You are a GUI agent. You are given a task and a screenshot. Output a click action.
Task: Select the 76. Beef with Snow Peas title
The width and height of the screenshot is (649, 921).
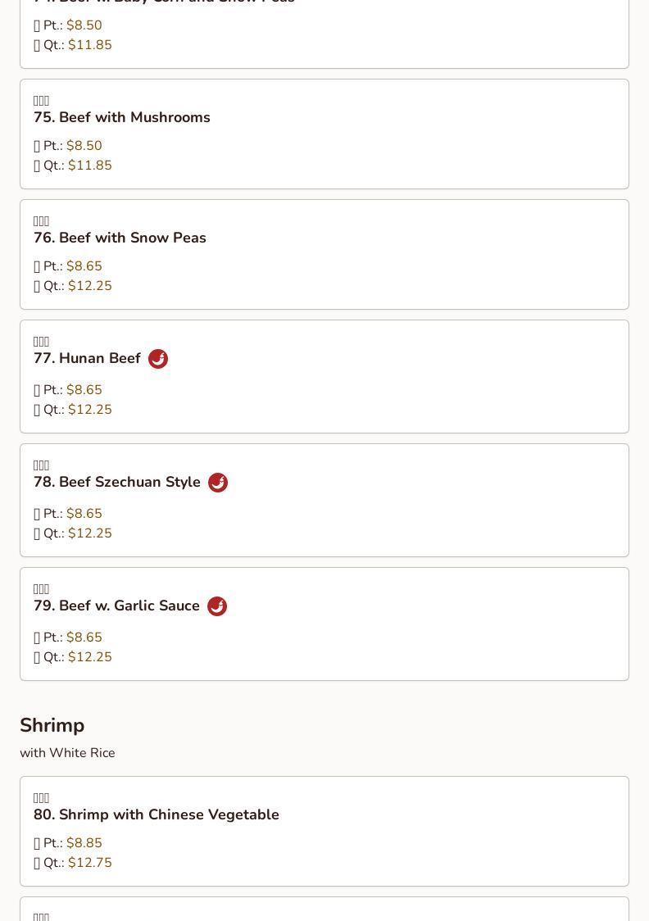pyautogui.click(x=120, y=238)
